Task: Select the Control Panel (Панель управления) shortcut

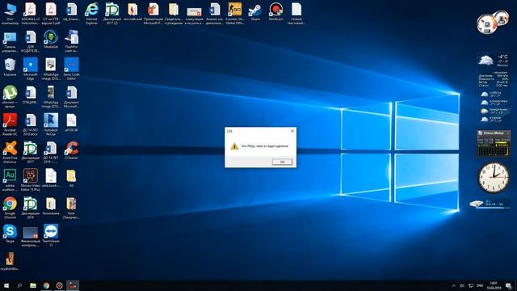Action: 10,42
